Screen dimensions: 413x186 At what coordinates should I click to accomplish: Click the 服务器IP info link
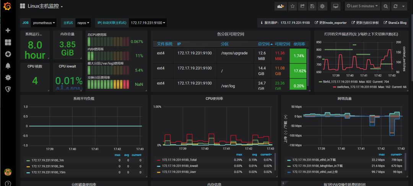[x=285, y=23]
